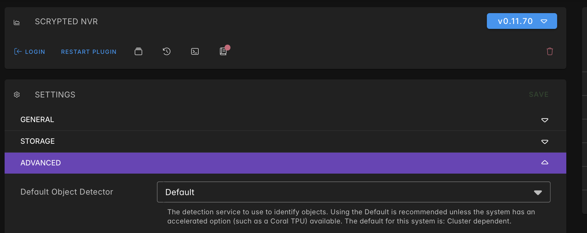Click the LOGIN text link
587x233 pixels.
(x=35, y=52)
